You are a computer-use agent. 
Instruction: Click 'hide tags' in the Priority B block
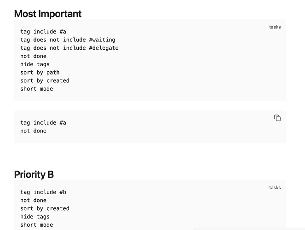tap(35, 217)
